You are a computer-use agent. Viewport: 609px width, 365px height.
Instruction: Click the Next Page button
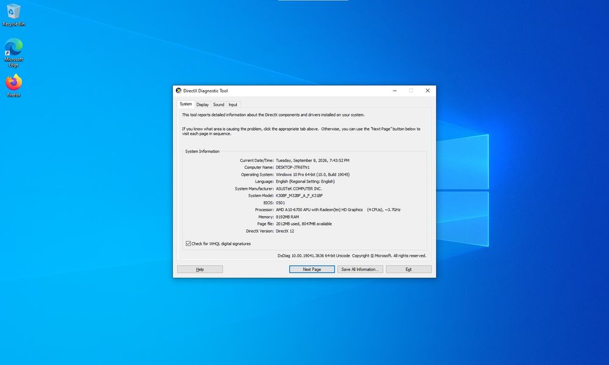coord(312,269)
